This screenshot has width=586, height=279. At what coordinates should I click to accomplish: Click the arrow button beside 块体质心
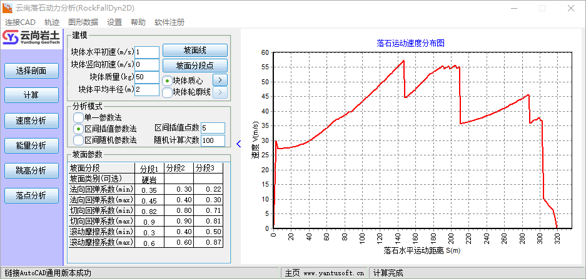[220, 80]
